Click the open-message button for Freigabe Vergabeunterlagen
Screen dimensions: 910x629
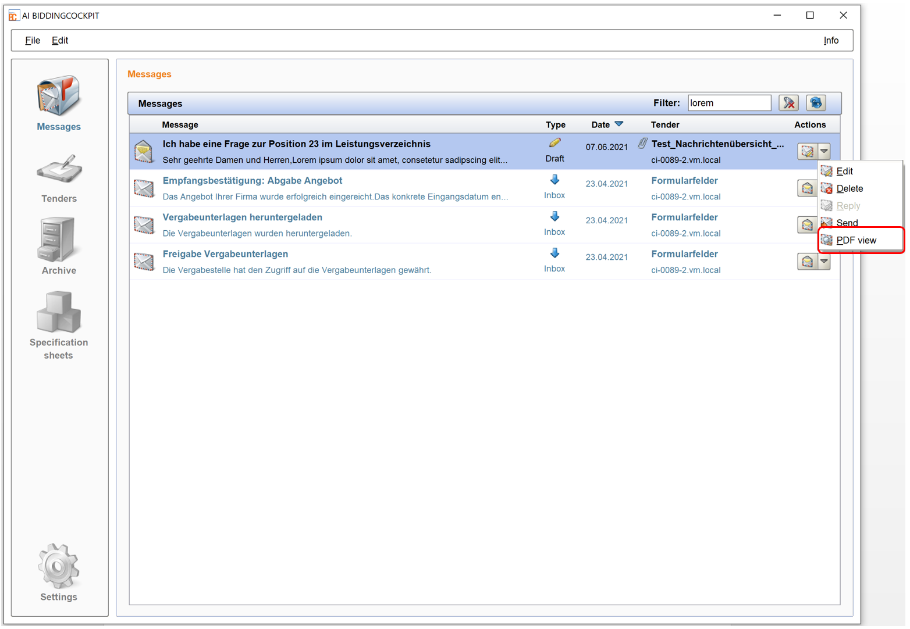click(x=807, y=262)
